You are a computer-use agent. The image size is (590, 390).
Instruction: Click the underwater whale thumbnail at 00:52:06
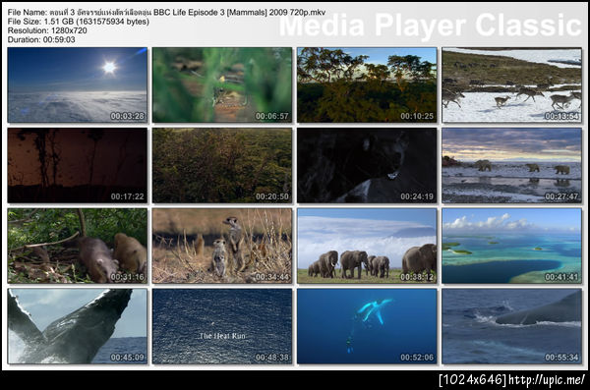click(367, 326)
